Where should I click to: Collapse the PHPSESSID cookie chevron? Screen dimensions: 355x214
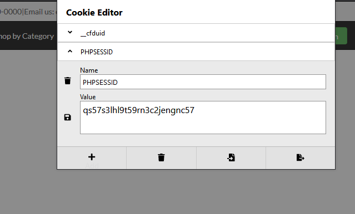pos(70,52)
